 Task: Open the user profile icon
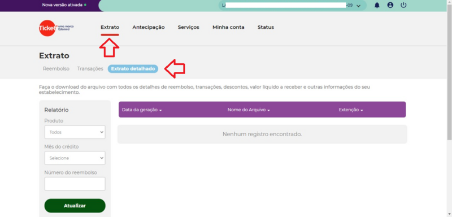[x=390, y=5]
